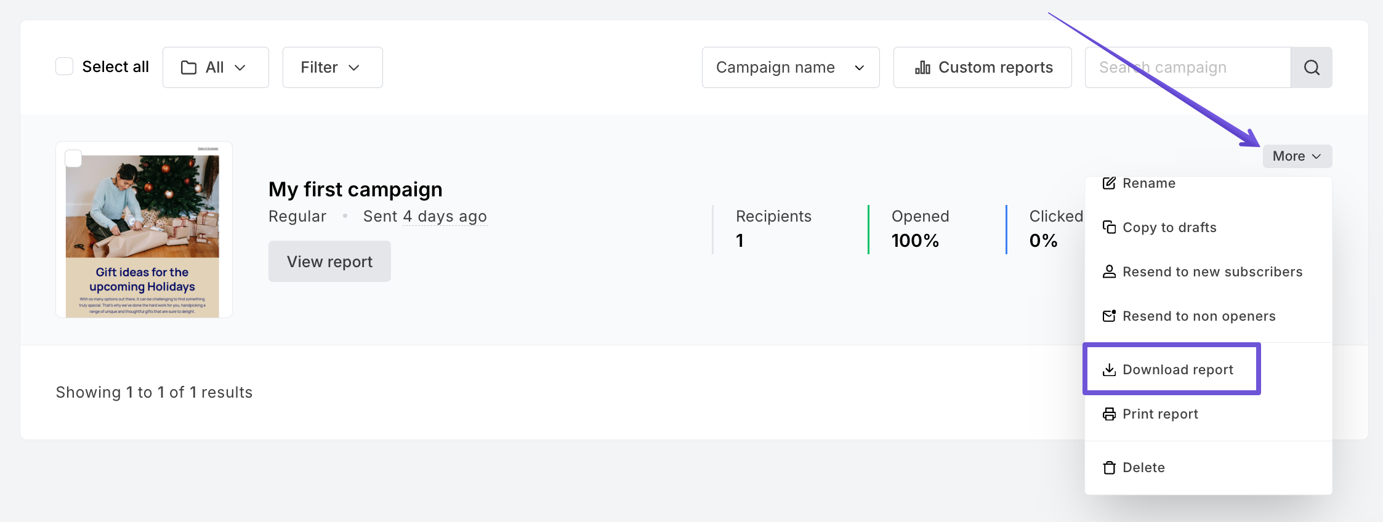Open Custom reports

point(983,67)
